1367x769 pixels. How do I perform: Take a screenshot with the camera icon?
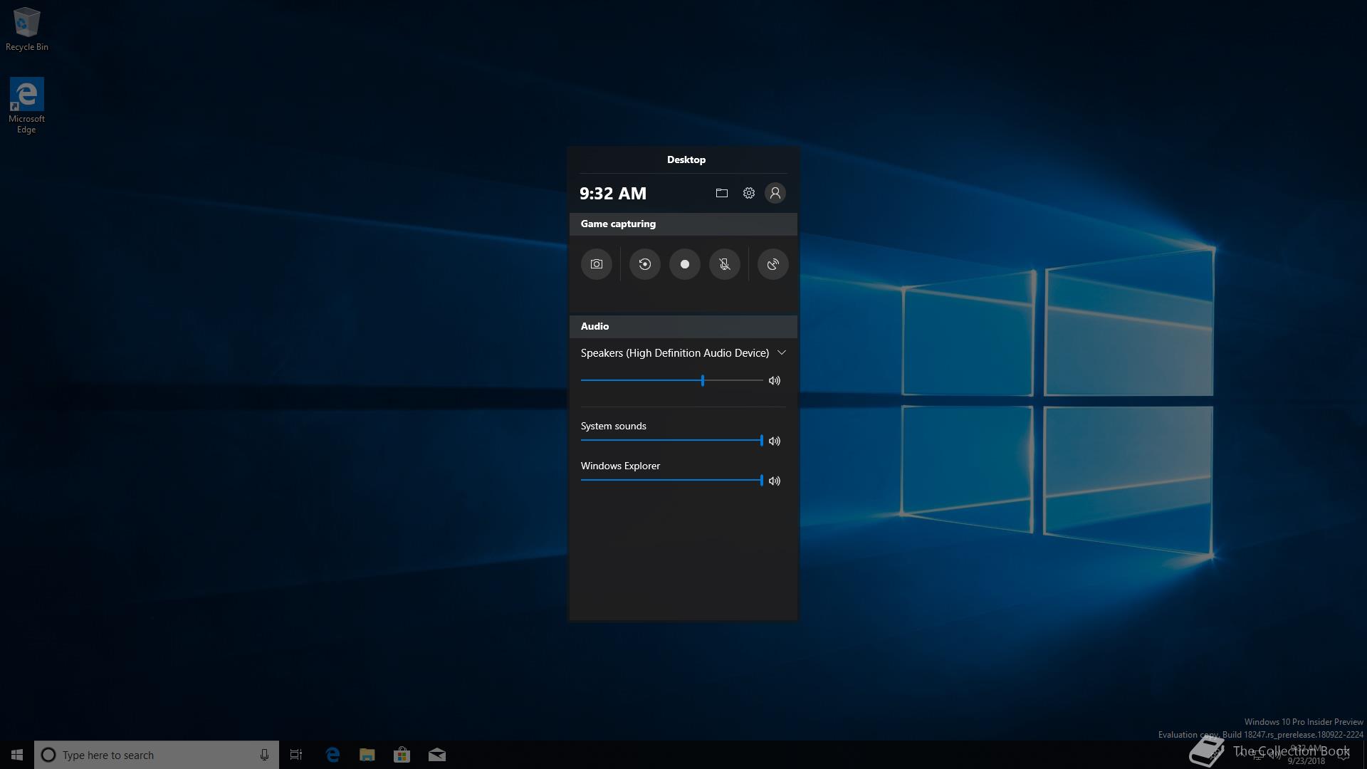click(x=596, y=264)
